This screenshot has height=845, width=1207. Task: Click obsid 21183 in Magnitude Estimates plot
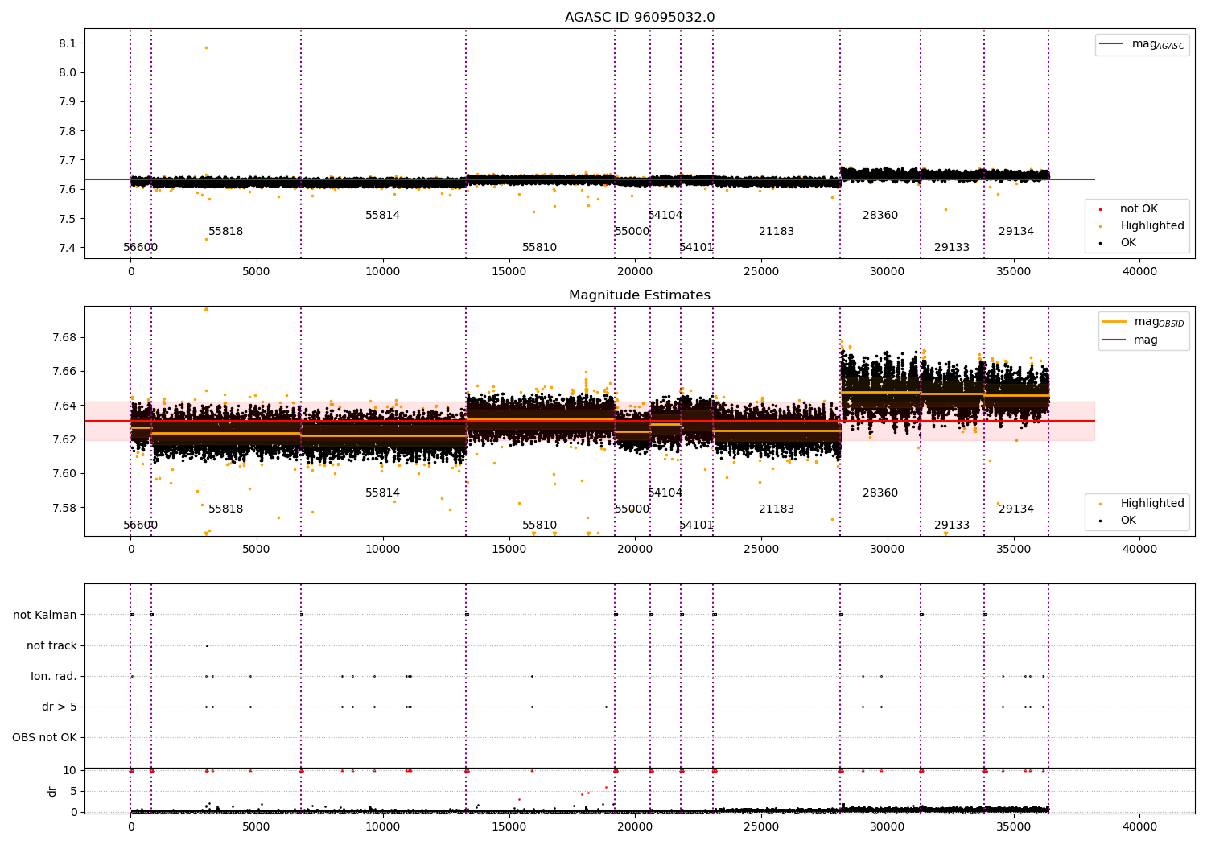pos(777,509)
